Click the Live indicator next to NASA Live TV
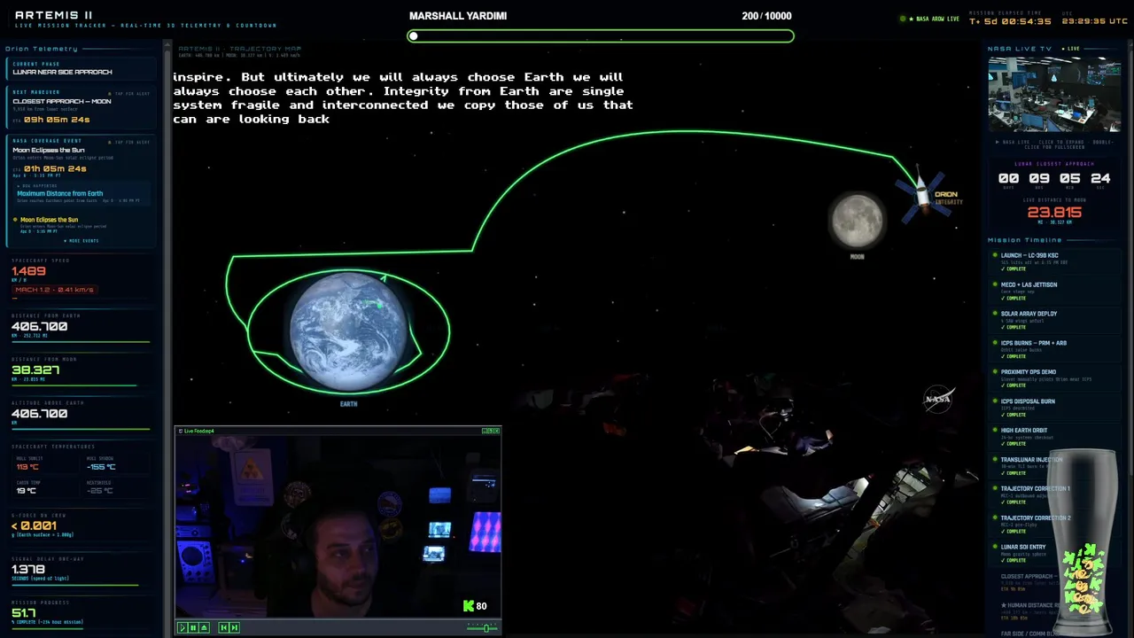Viewport: 1134px width, 638px height. [x=1073, y=49]
